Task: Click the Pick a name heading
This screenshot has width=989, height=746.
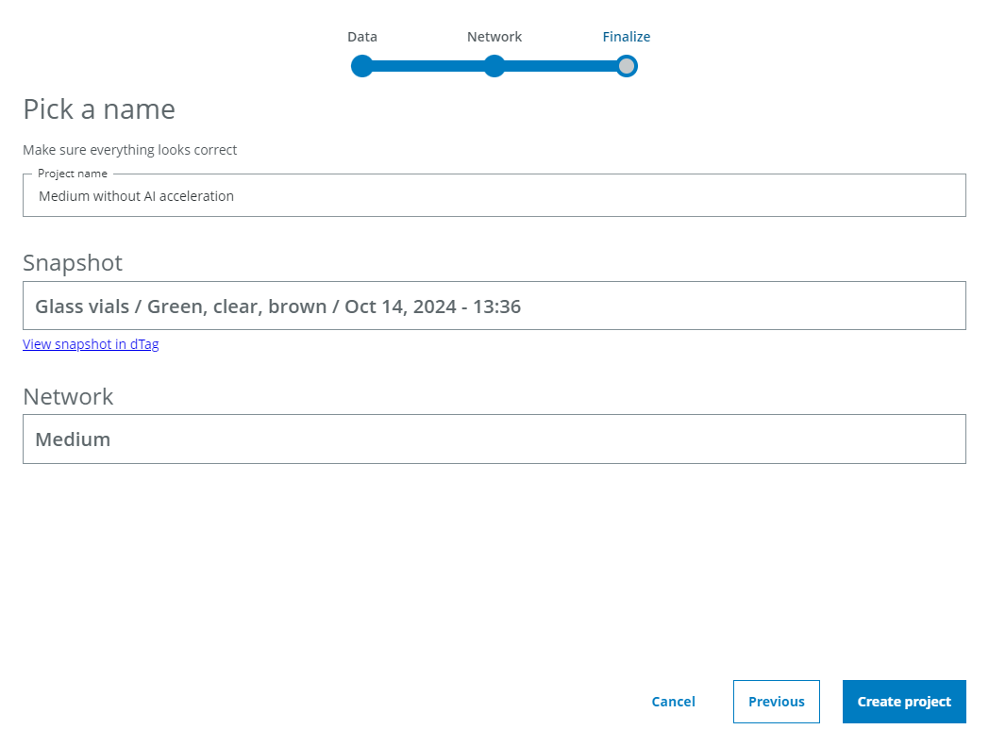Action: 98,109
